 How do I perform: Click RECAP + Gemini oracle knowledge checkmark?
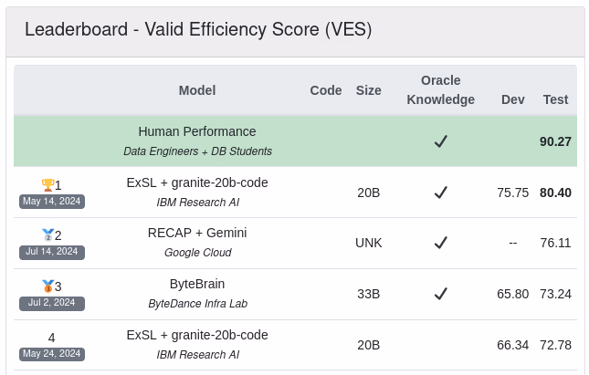click(440, 243)
